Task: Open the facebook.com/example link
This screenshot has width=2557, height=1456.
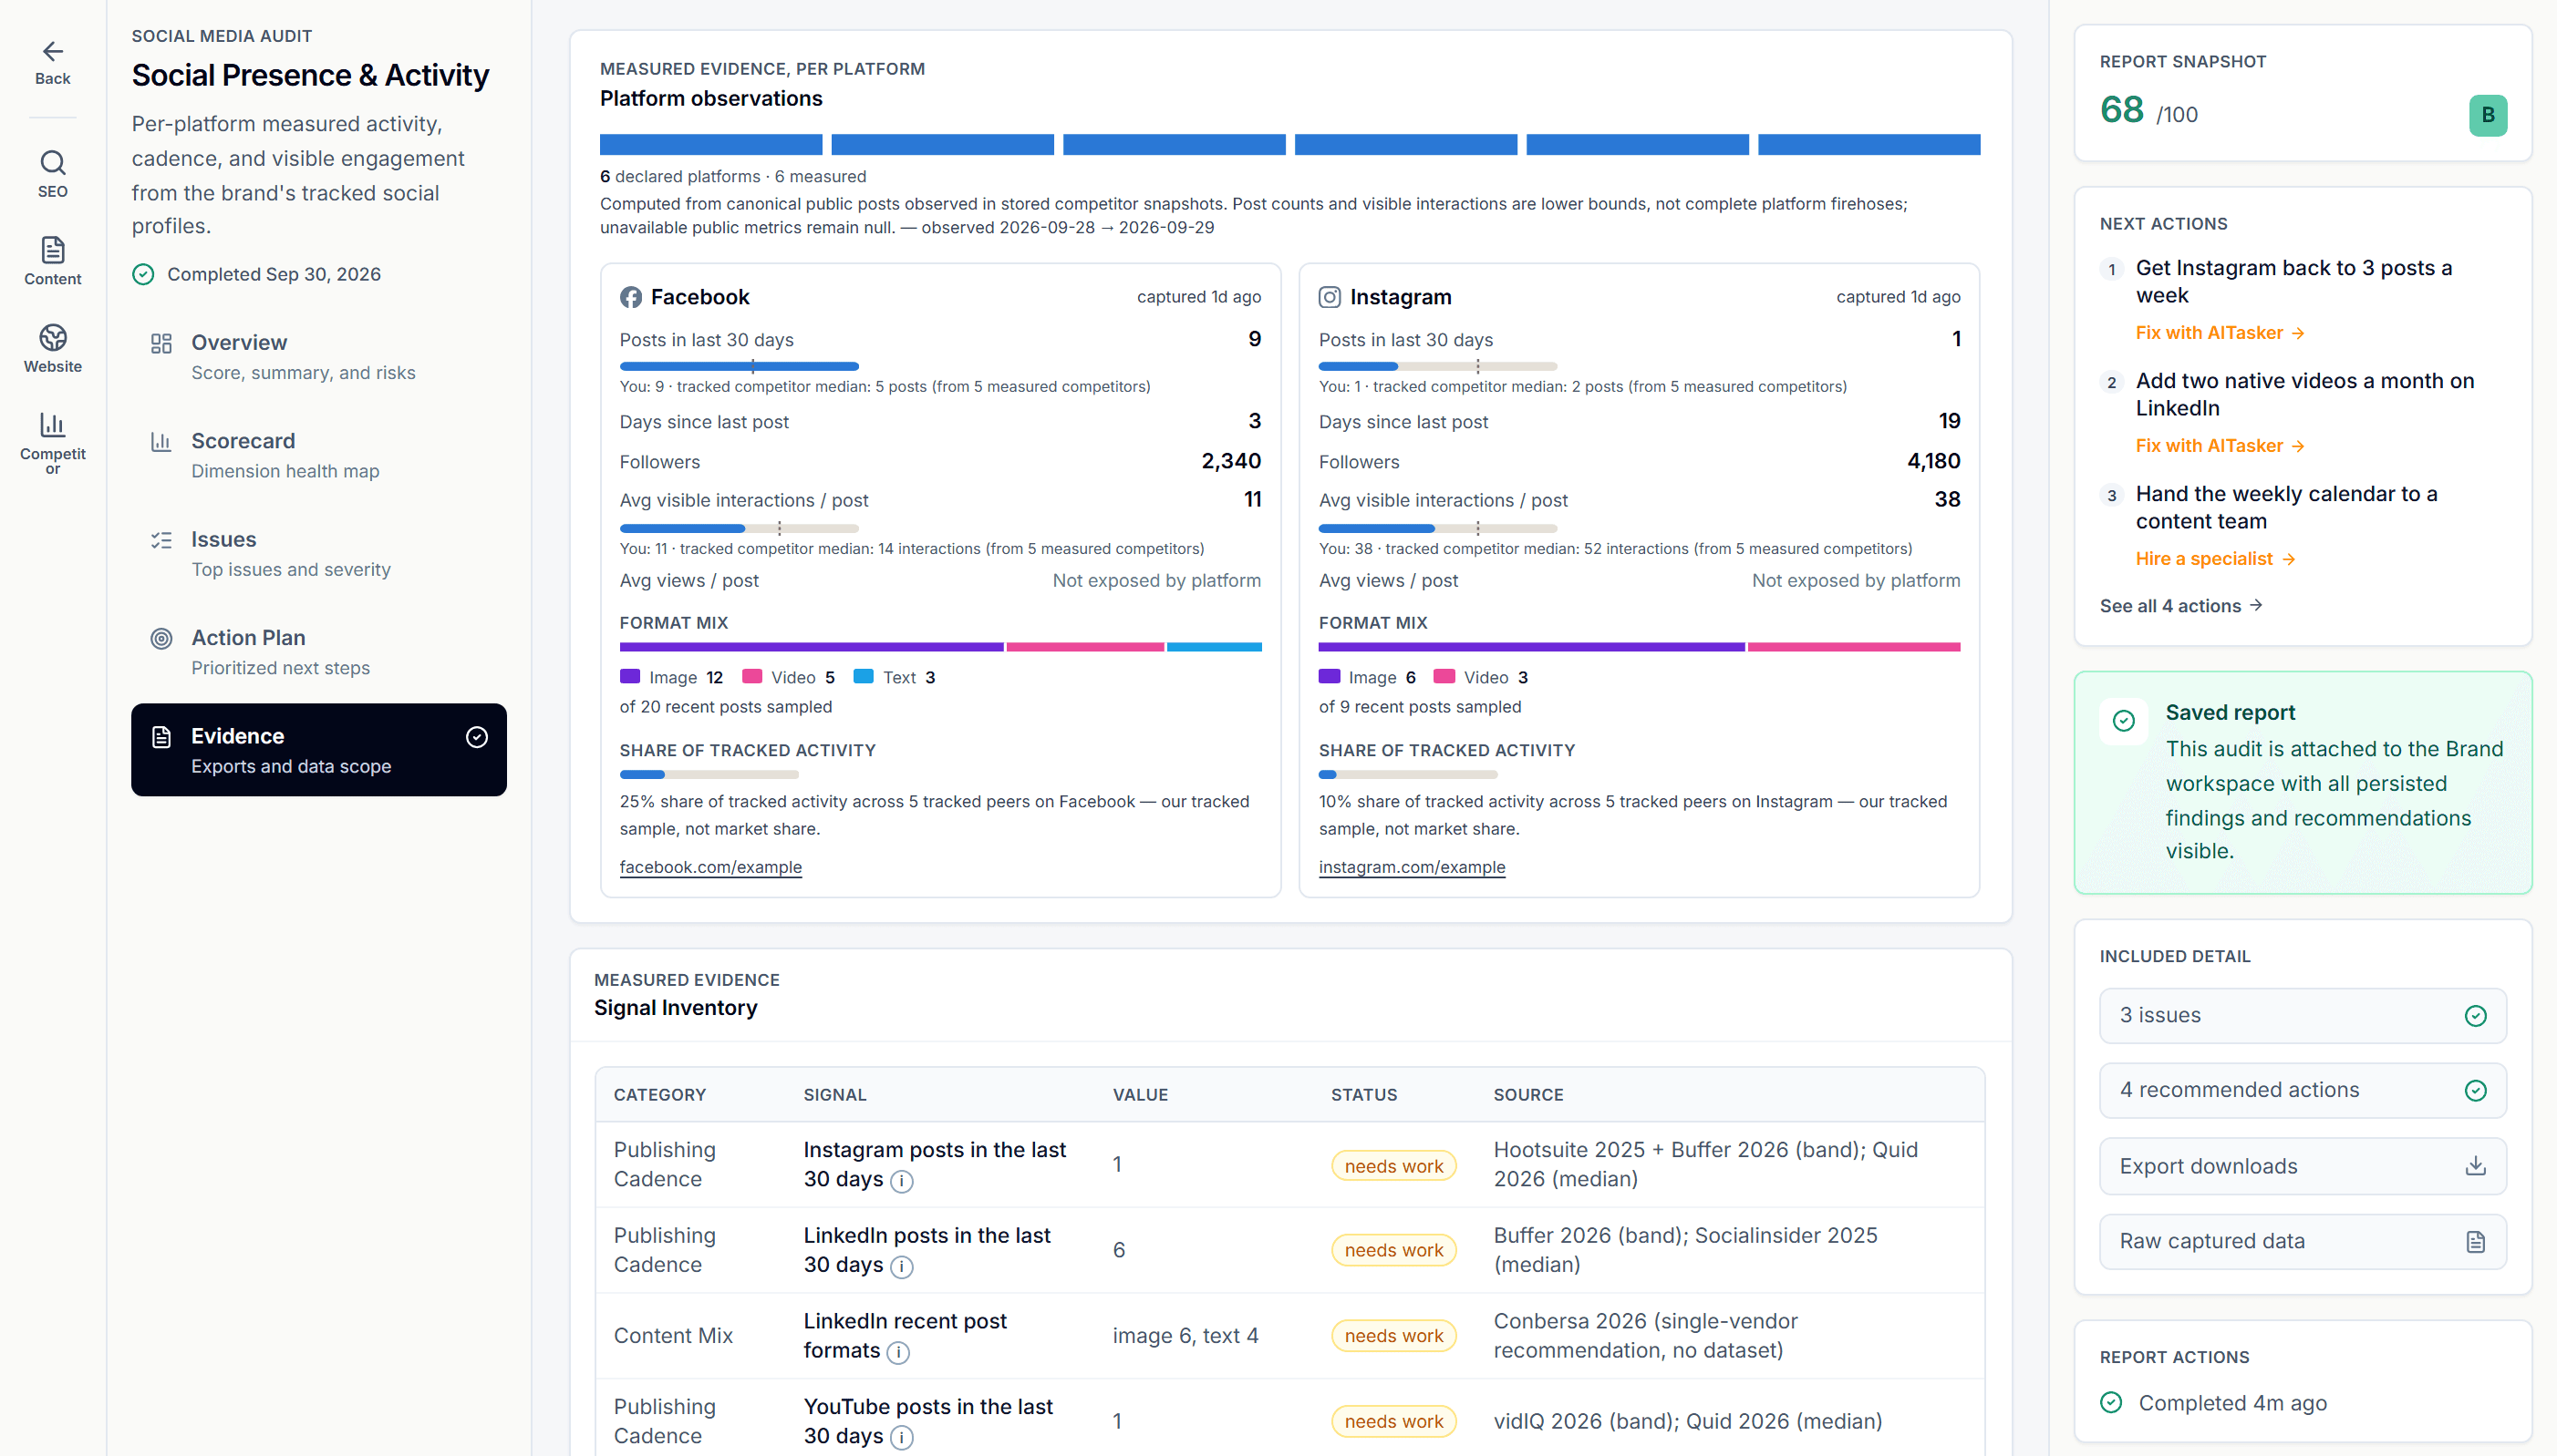Action: pyautogui.click(x=710, y=867)
